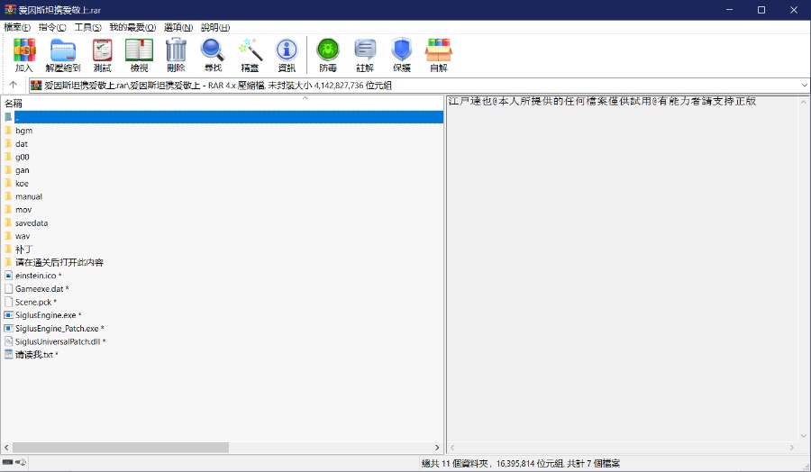Image resolution: width=811 pixels, height=472 pixels.
Task: Select the einstein.ico file icon
Action: (8, 275)
